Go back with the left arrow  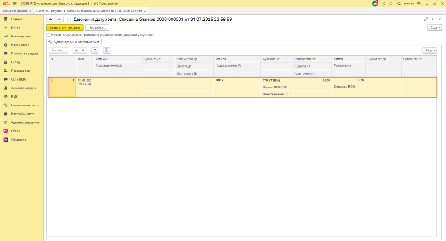pyautogui.click(x=51, y=19)
